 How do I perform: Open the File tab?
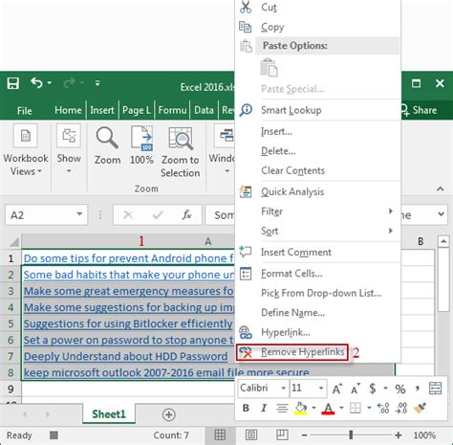tap(24, 111)
